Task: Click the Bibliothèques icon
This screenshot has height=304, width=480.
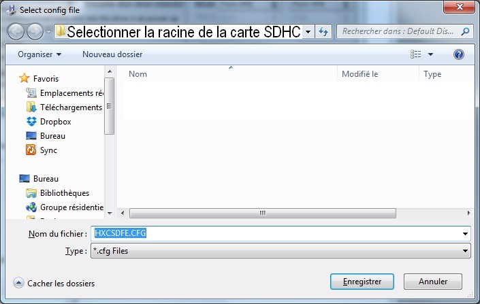Action: pos(31,193)
